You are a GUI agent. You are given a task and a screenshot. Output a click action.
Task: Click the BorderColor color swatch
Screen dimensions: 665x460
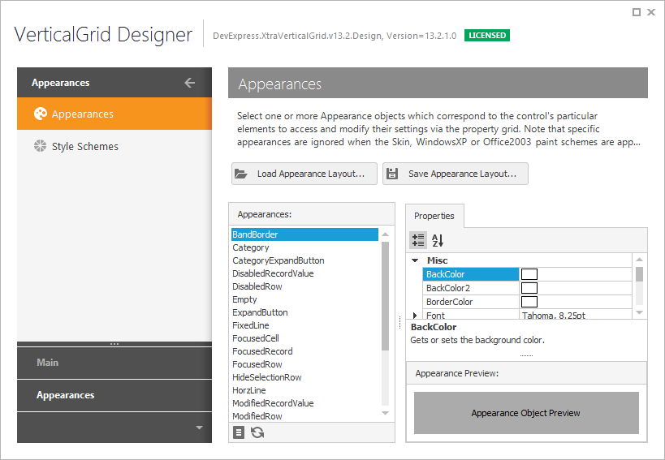[x=529, y=302]
